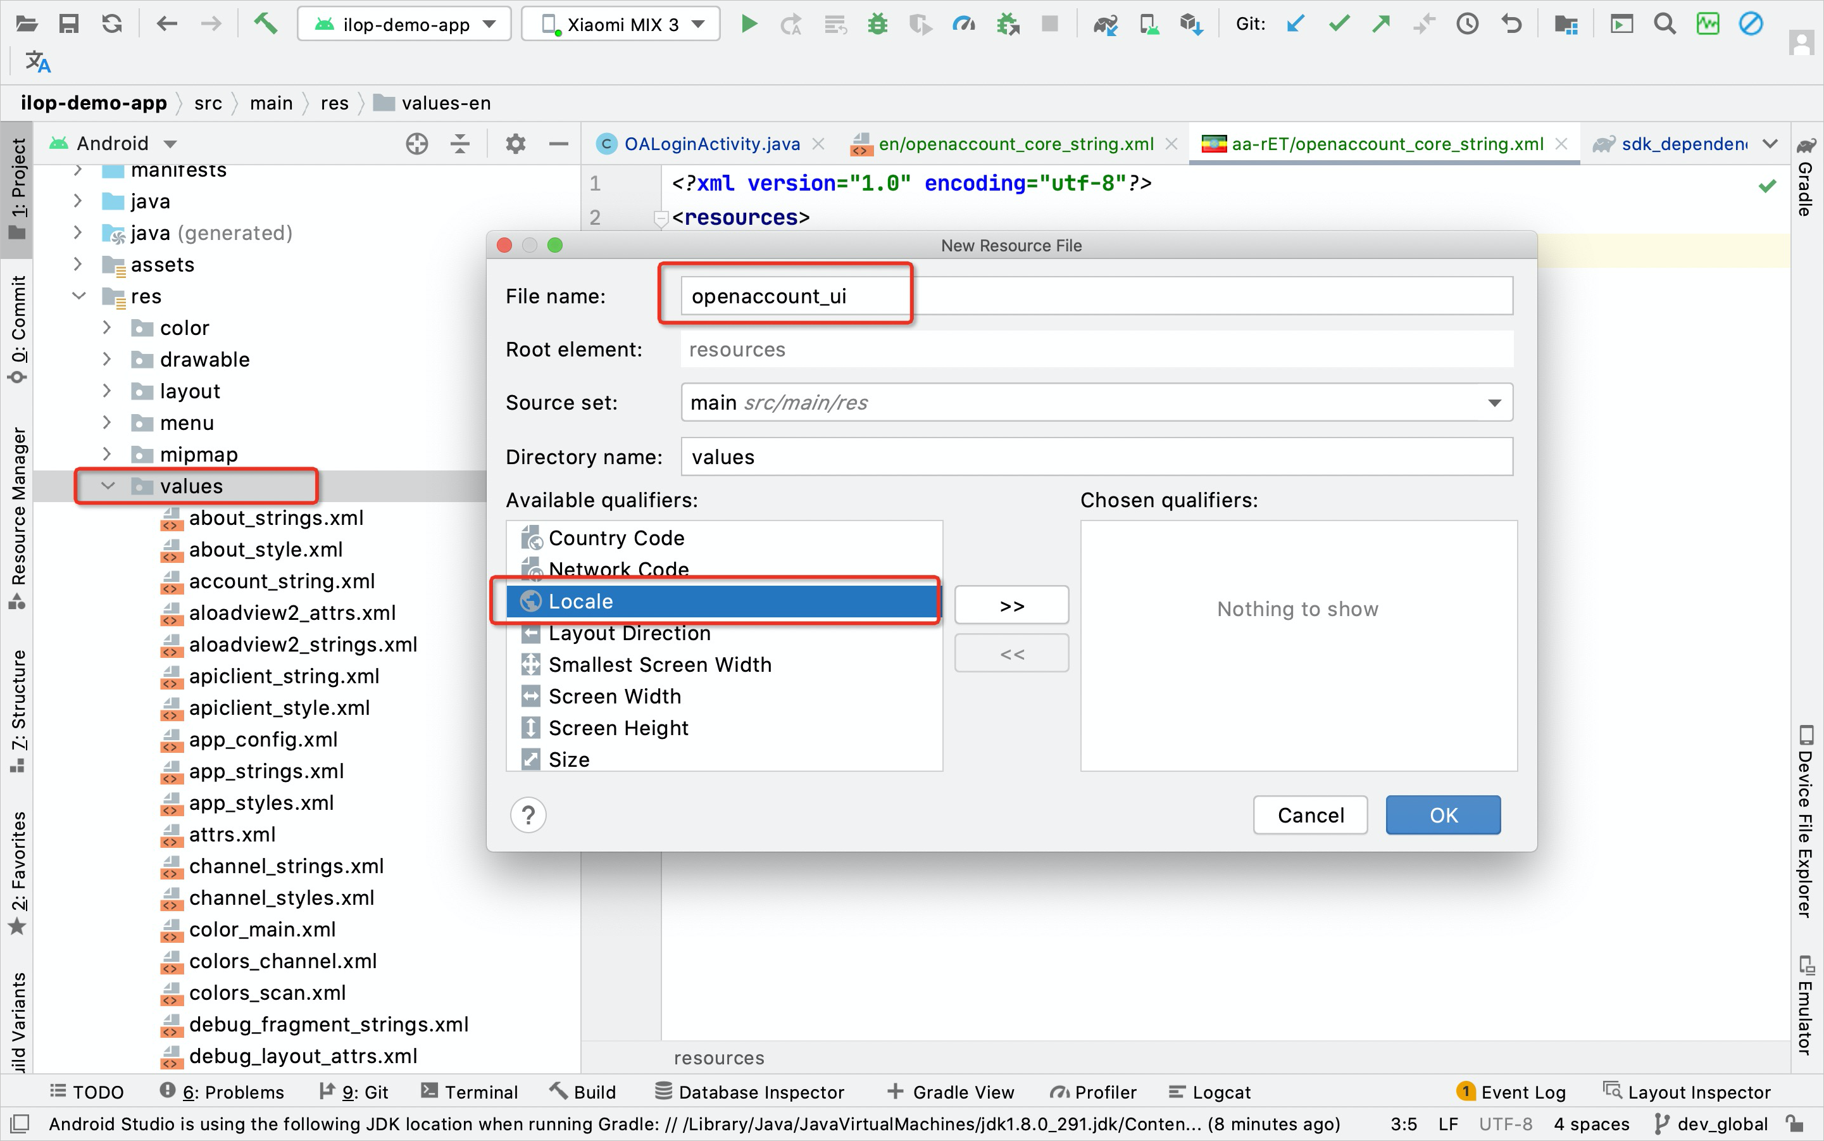
Task: Open Source set main dropdown
Action: [1096, 402]
